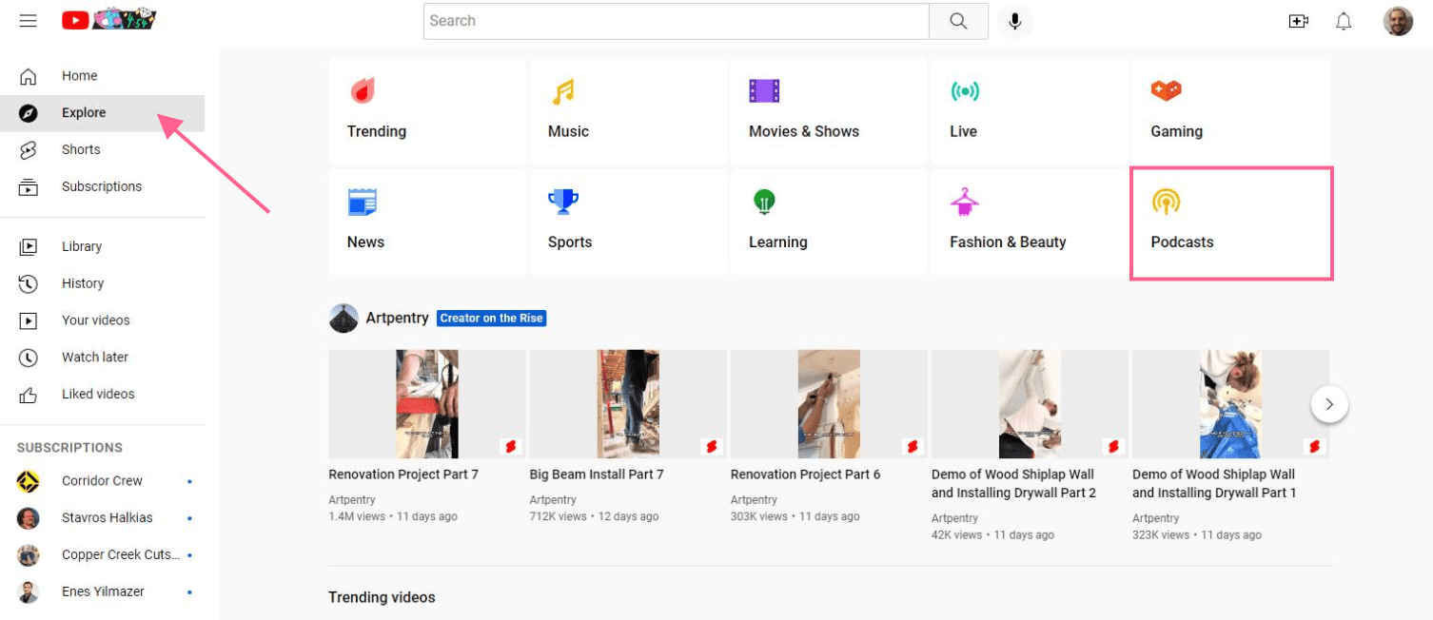The image size is (1433, 620).
Task: Open Copper Creek Cuts subscription
Action: click(x=102, y=555)
